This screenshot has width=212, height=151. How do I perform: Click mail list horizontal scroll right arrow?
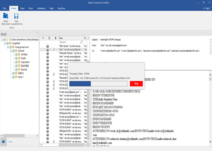coord(86,145)
